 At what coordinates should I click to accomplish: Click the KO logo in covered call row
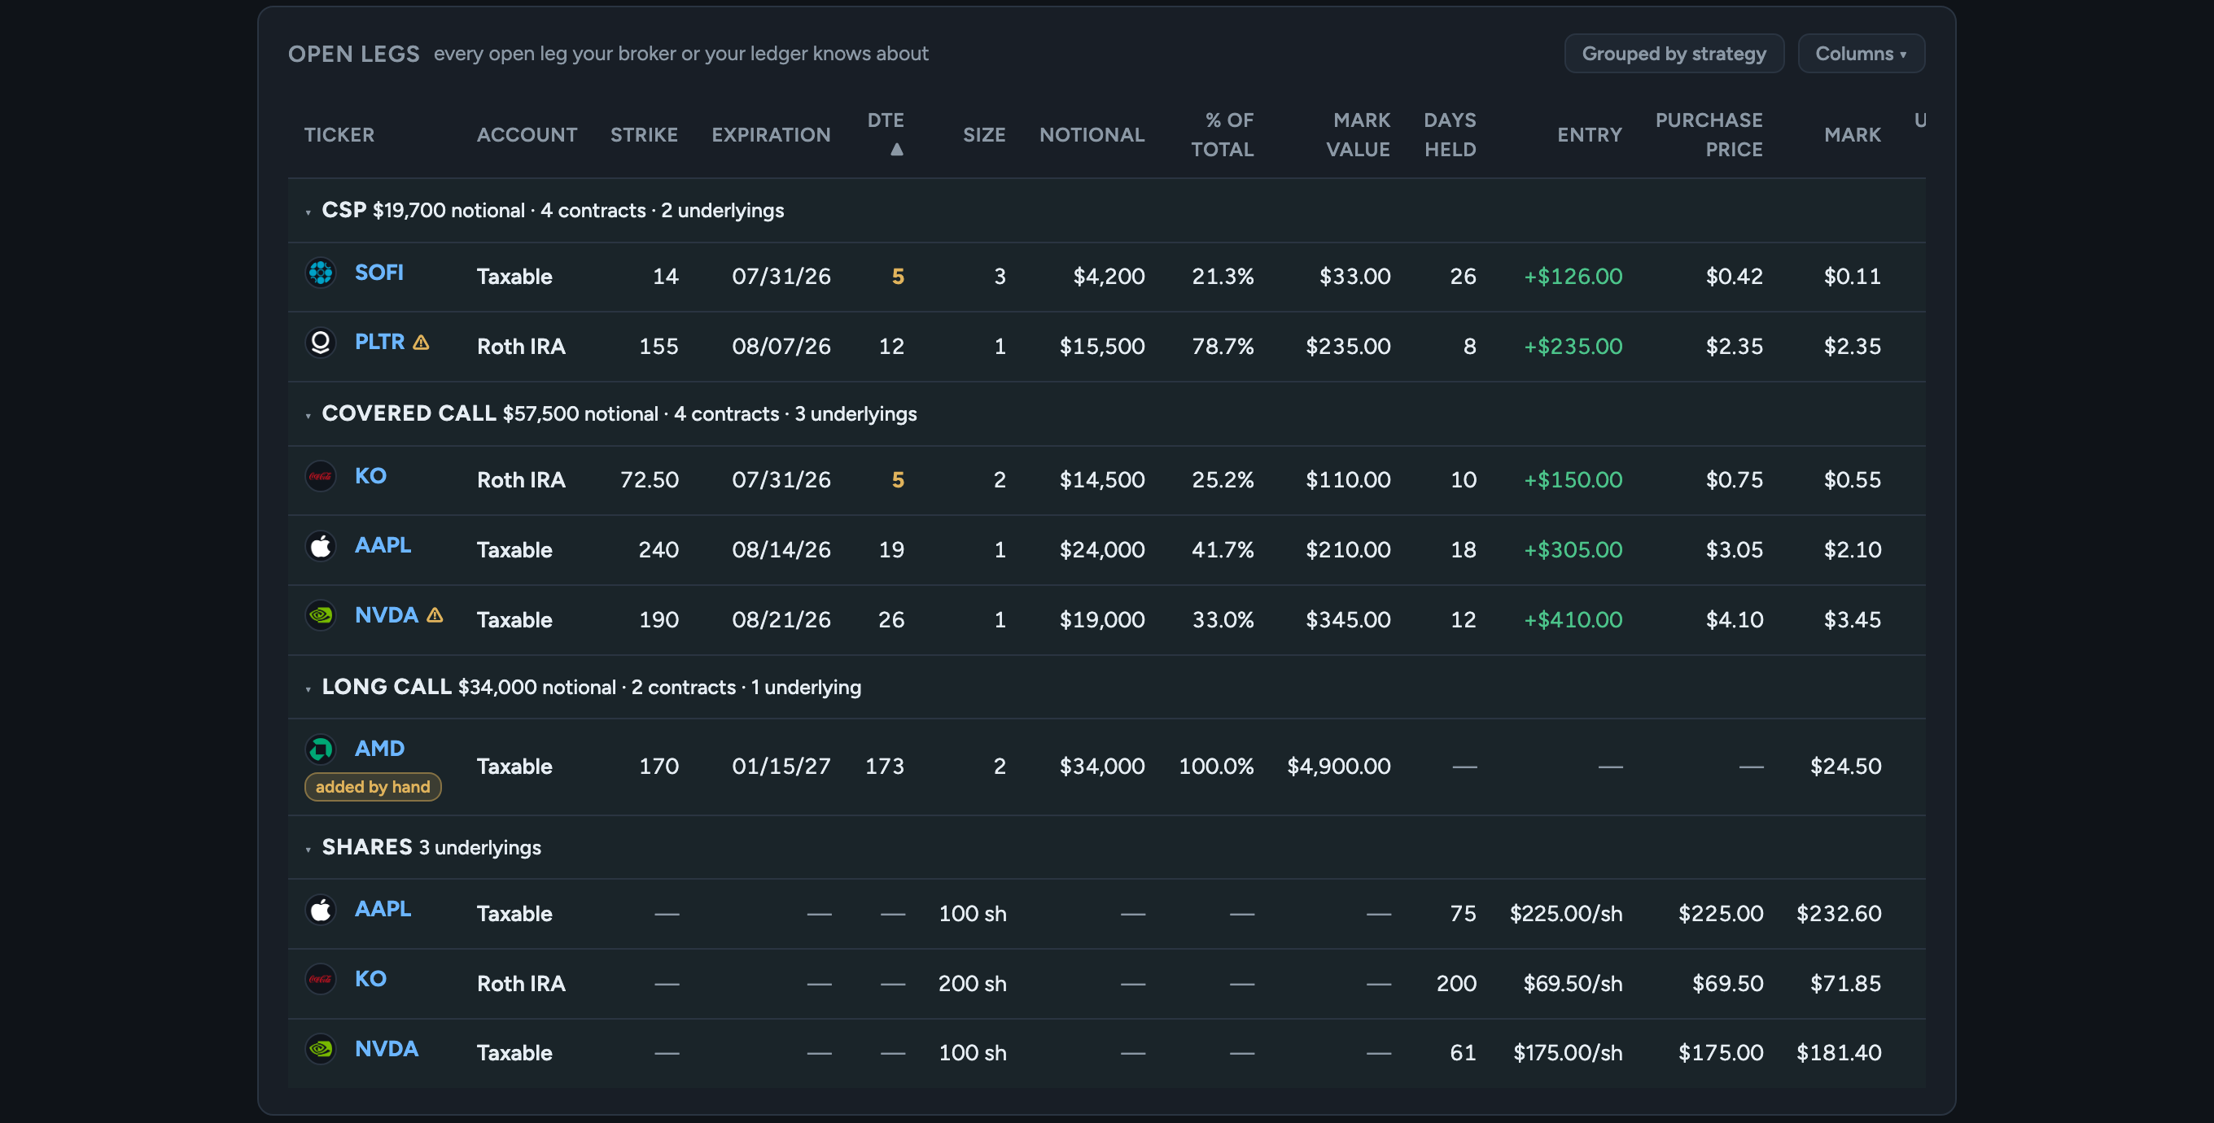pos(321,476)
